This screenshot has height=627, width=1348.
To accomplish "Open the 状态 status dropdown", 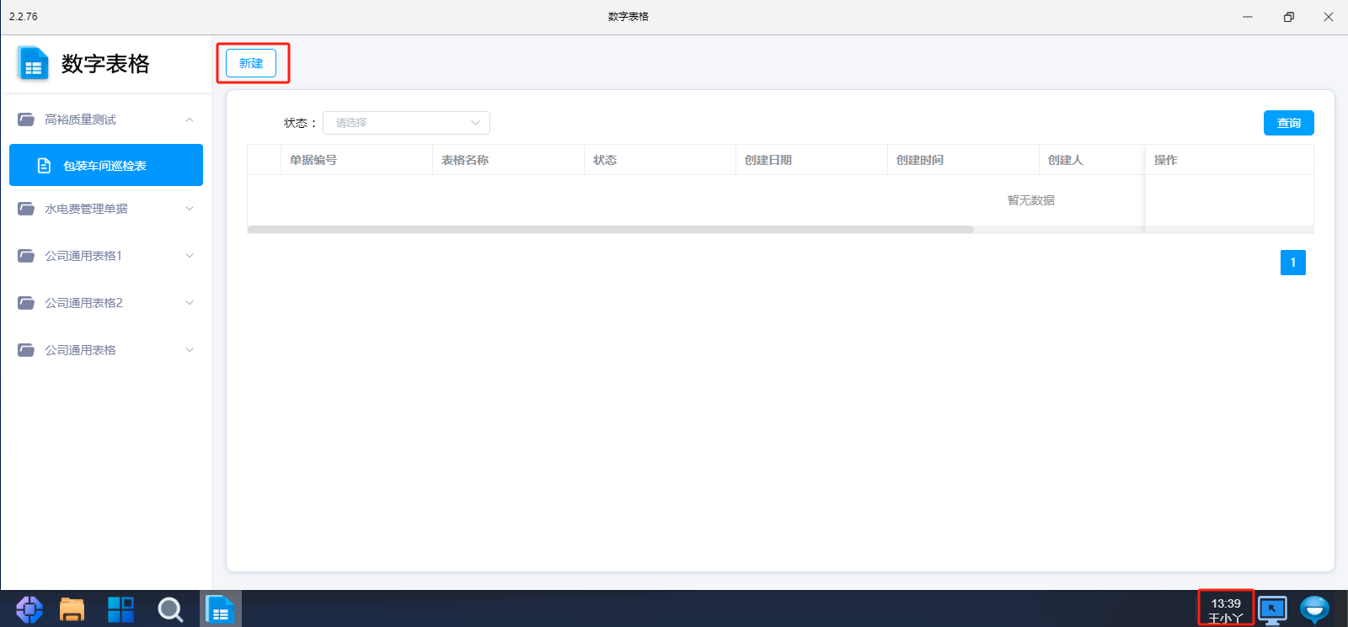I will tap(406, 123).
